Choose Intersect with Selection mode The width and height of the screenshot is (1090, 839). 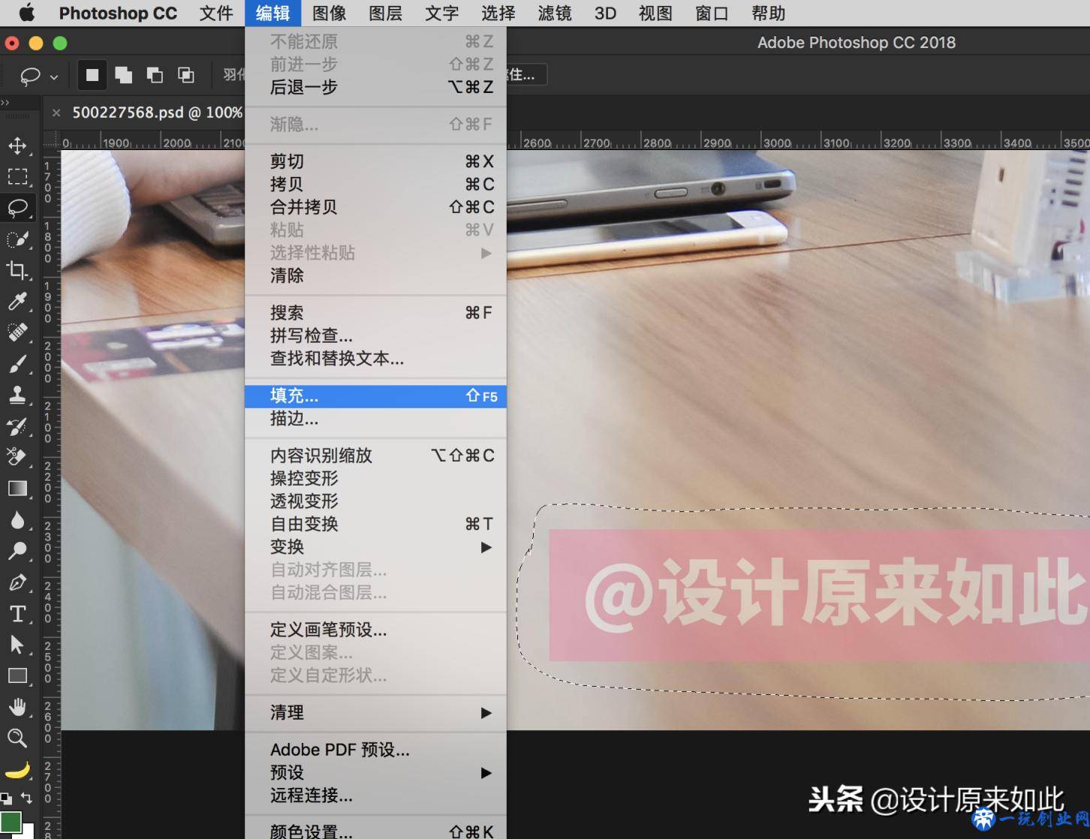tap(185, 75)
